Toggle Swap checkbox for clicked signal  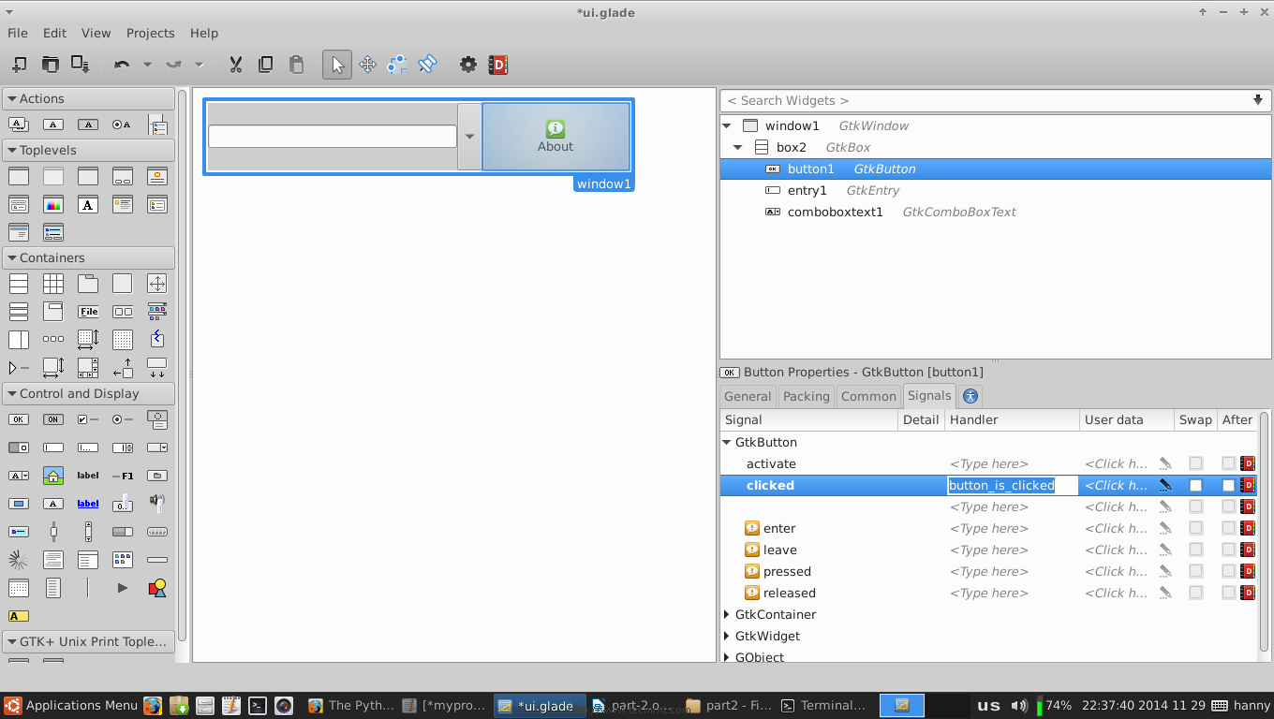click(x=1195, y=485)
